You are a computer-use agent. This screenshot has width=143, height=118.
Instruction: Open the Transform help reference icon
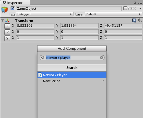(x=134, y=20)
